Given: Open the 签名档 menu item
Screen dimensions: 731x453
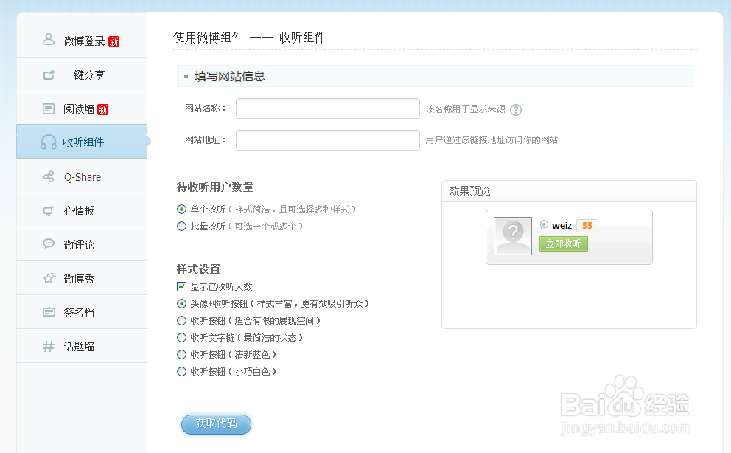Looking at the screenshot, I should pos(79,312).
